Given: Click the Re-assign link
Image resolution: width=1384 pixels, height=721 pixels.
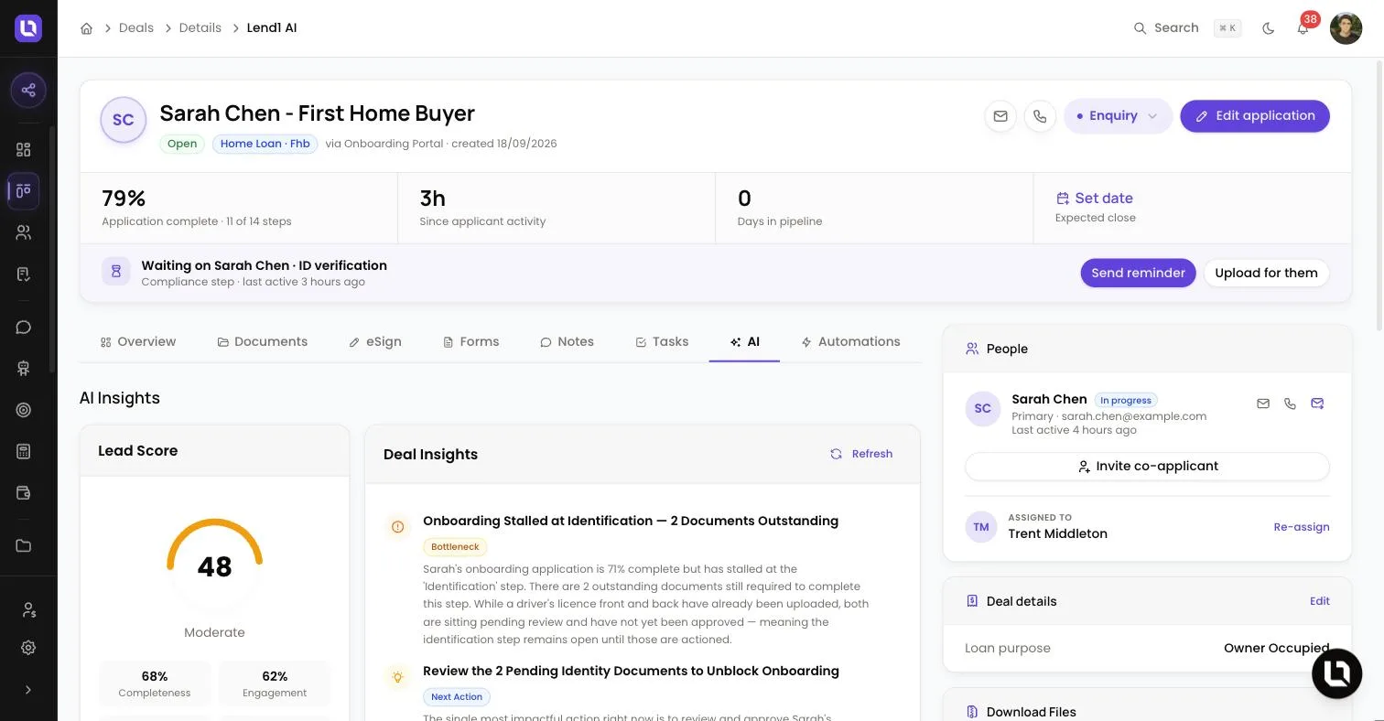Looking at the screenshot, I should (x=1302, y=527).
